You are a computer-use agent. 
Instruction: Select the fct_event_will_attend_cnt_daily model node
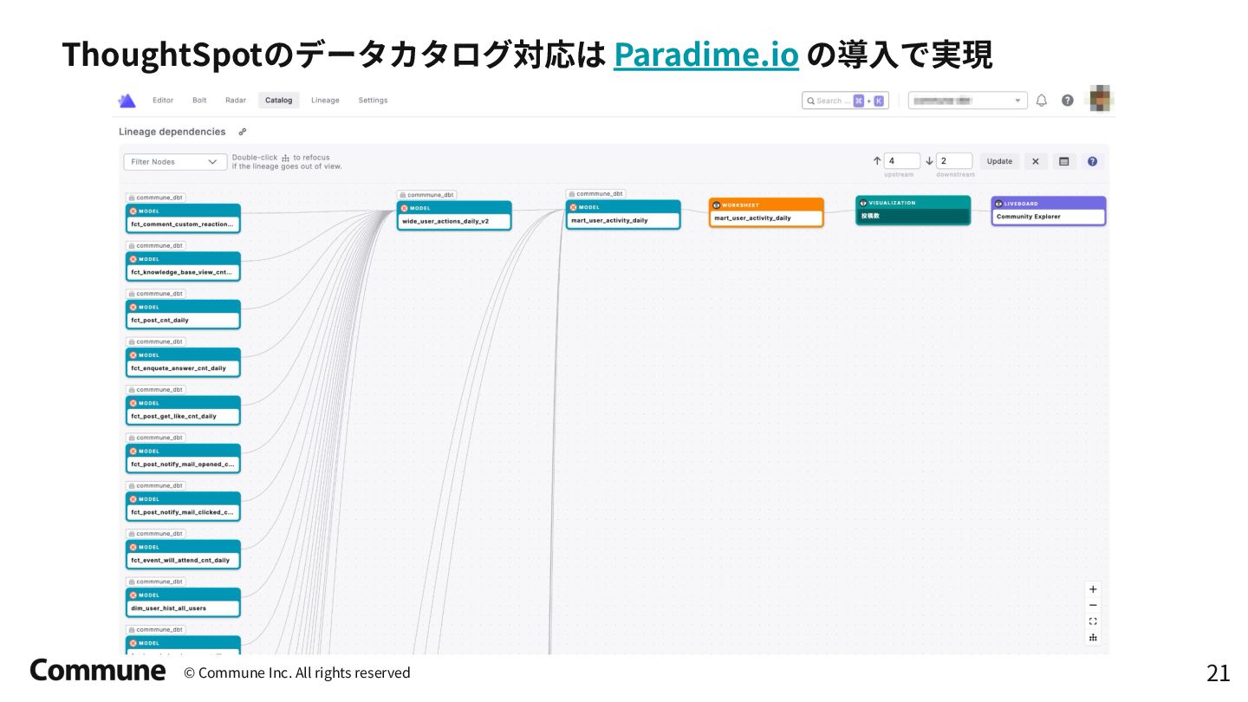[183, 555]
